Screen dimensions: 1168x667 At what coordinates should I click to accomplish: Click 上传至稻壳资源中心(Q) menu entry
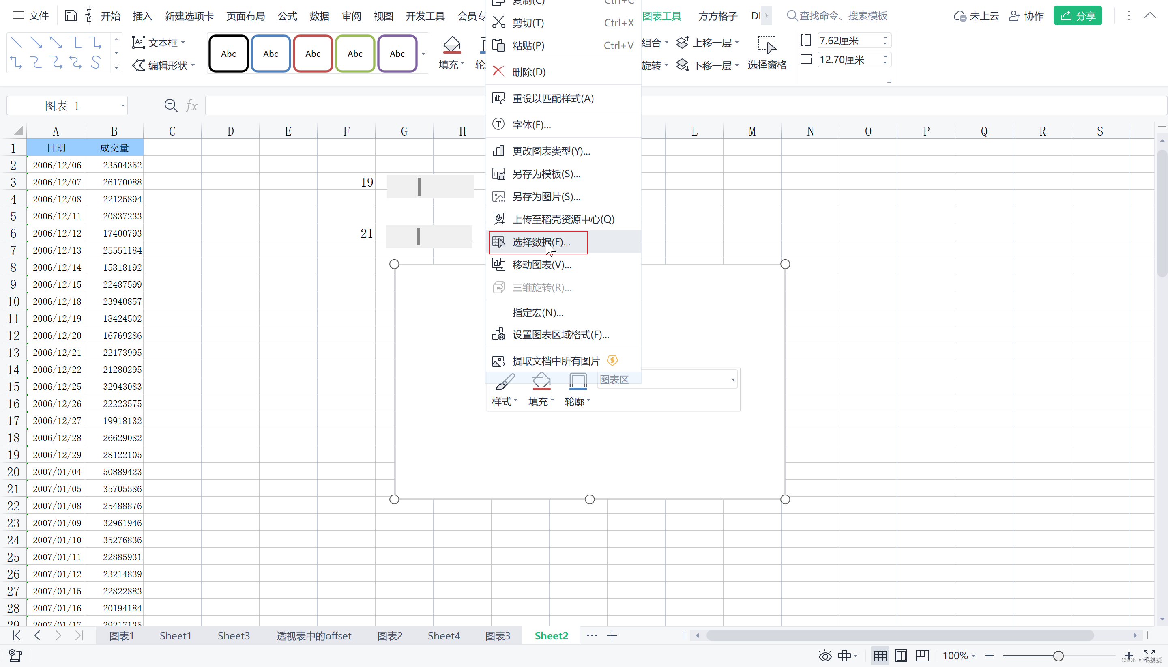pyautogui.click(x=563, y=219)
